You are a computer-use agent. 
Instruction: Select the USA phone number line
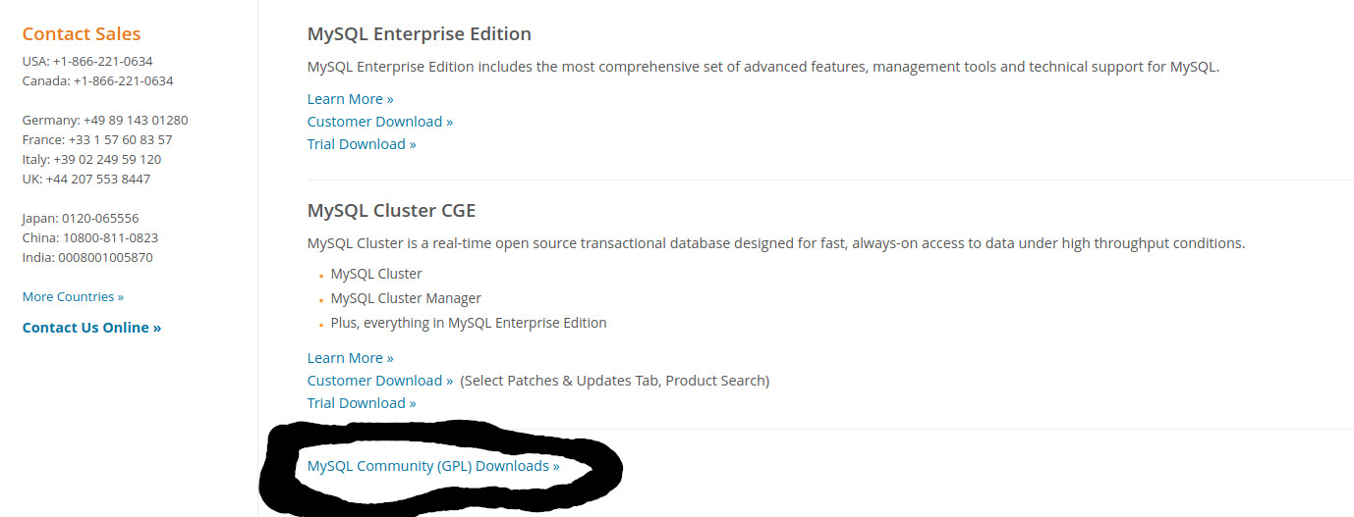[87, 61]
